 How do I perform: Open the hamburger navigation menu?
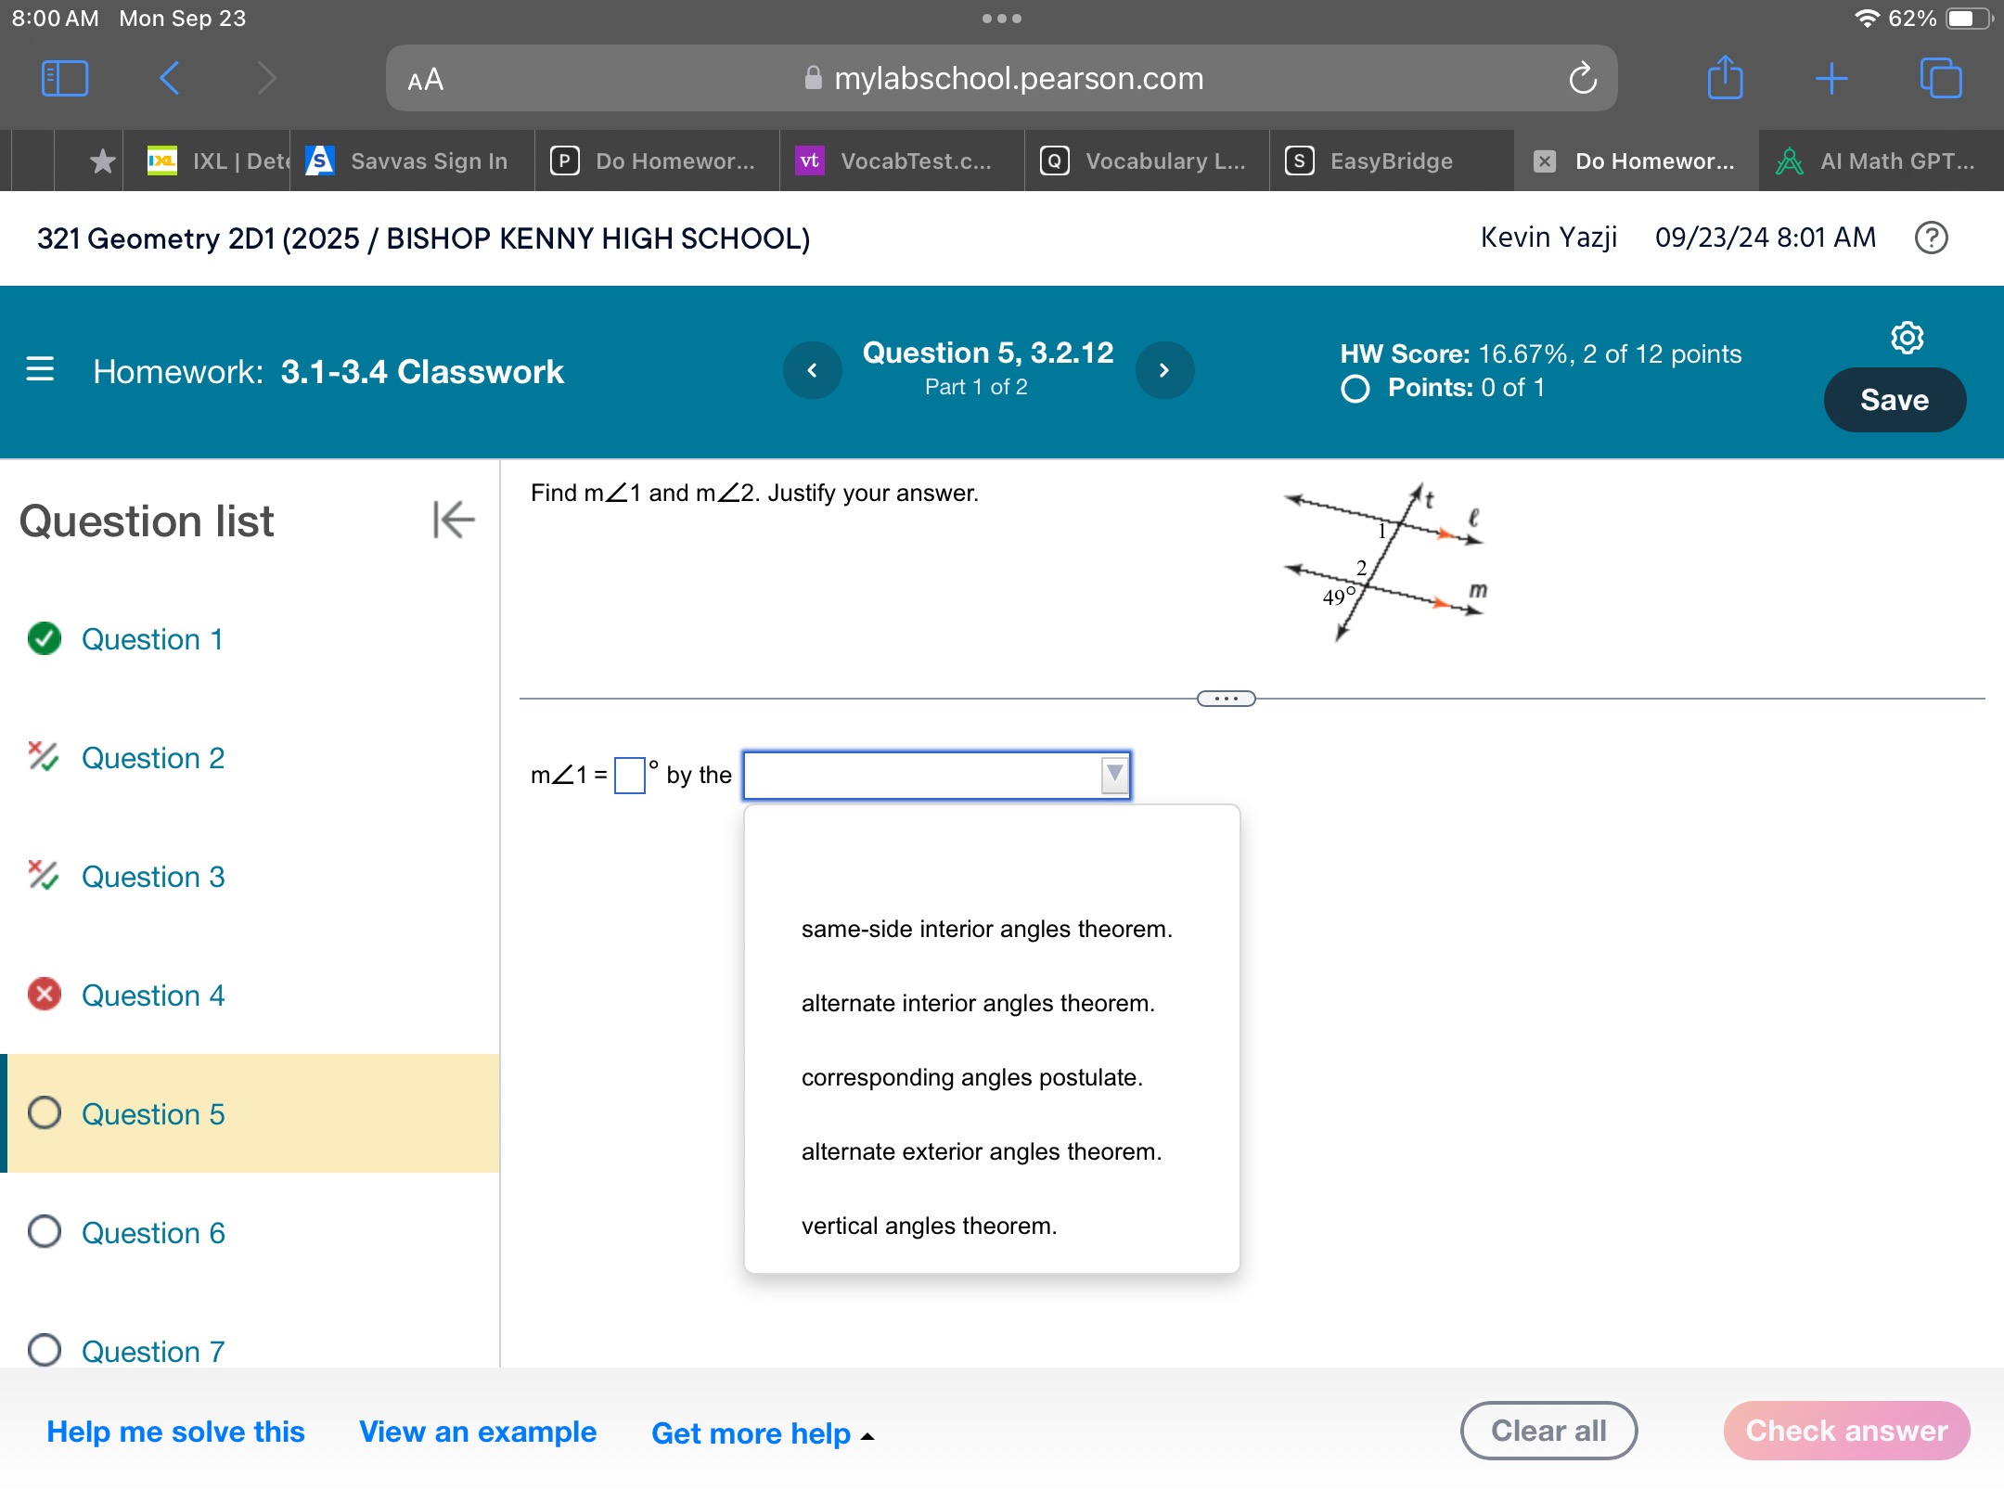[40, 369]
